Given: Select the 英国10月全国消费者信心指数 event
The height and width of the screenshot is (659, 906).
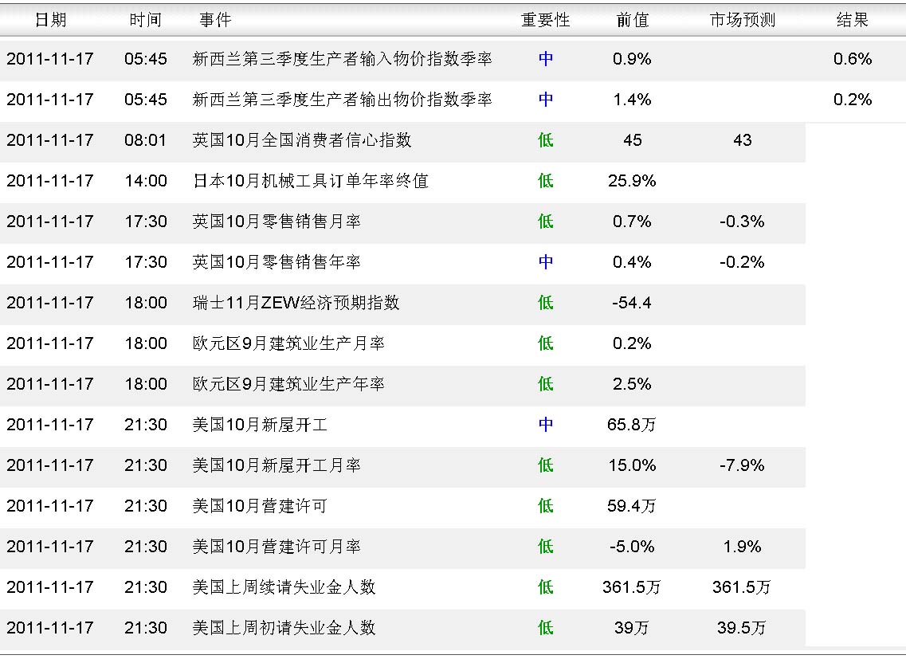Looking at the screenshot, I should [x=302, y=140].
